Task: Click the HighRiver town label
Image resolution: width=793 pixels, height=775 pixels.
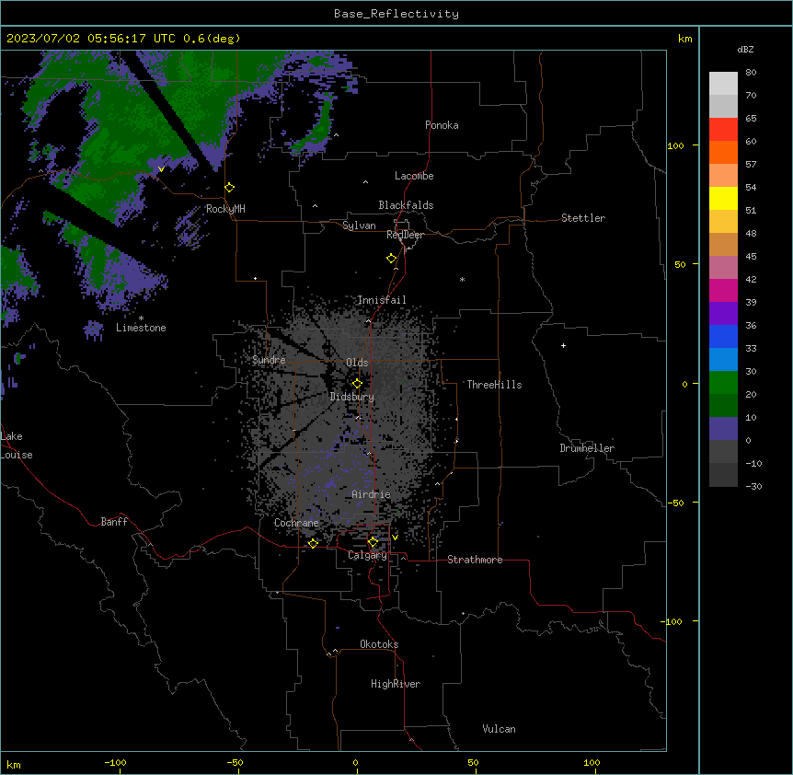Action: point(396,684)
